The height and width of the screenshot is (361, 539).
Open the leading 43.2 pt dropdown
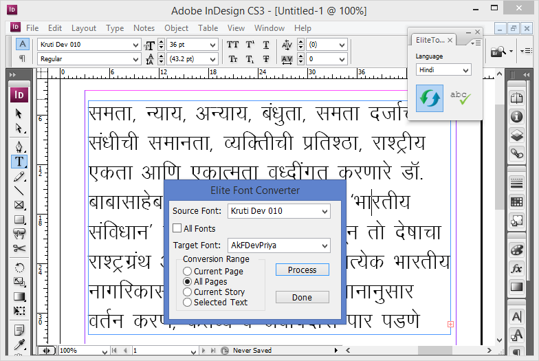pyautogui.click(x=213, y=59)
